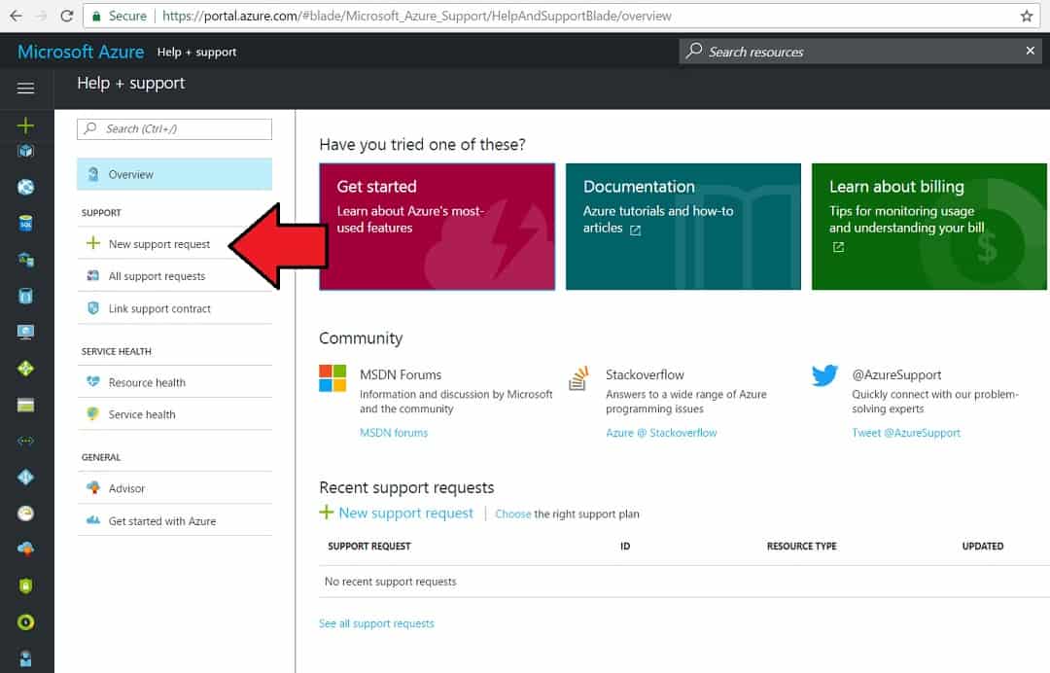Click the cylinder database sidebar icon

25,296
